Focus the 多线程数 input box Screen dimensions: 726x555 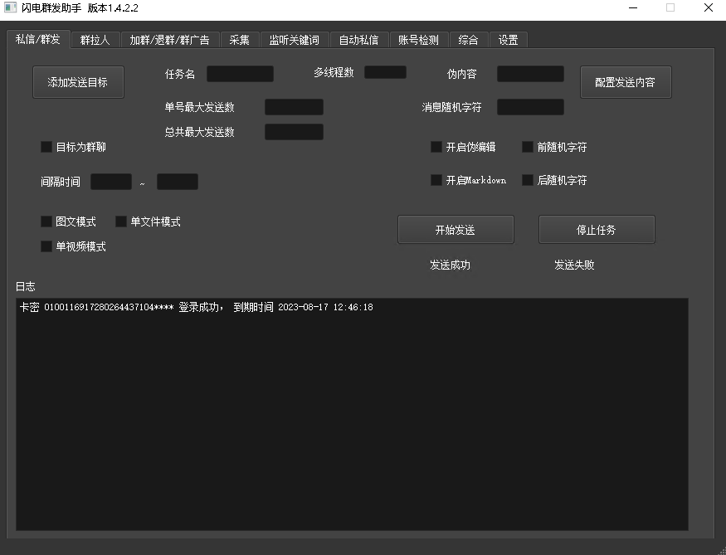[x=385, y=72]
